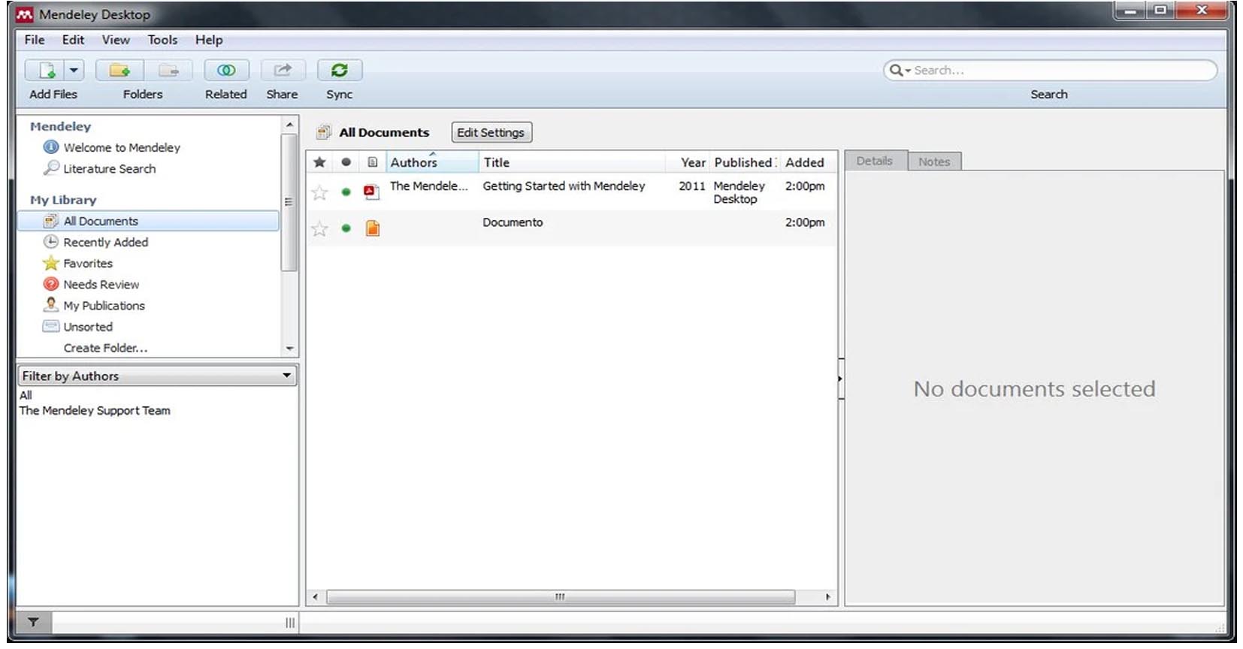Viewport: 1243px width, 649px height.
Task: Toggle favorite star for Documento
Action: [x=320, y=229]
